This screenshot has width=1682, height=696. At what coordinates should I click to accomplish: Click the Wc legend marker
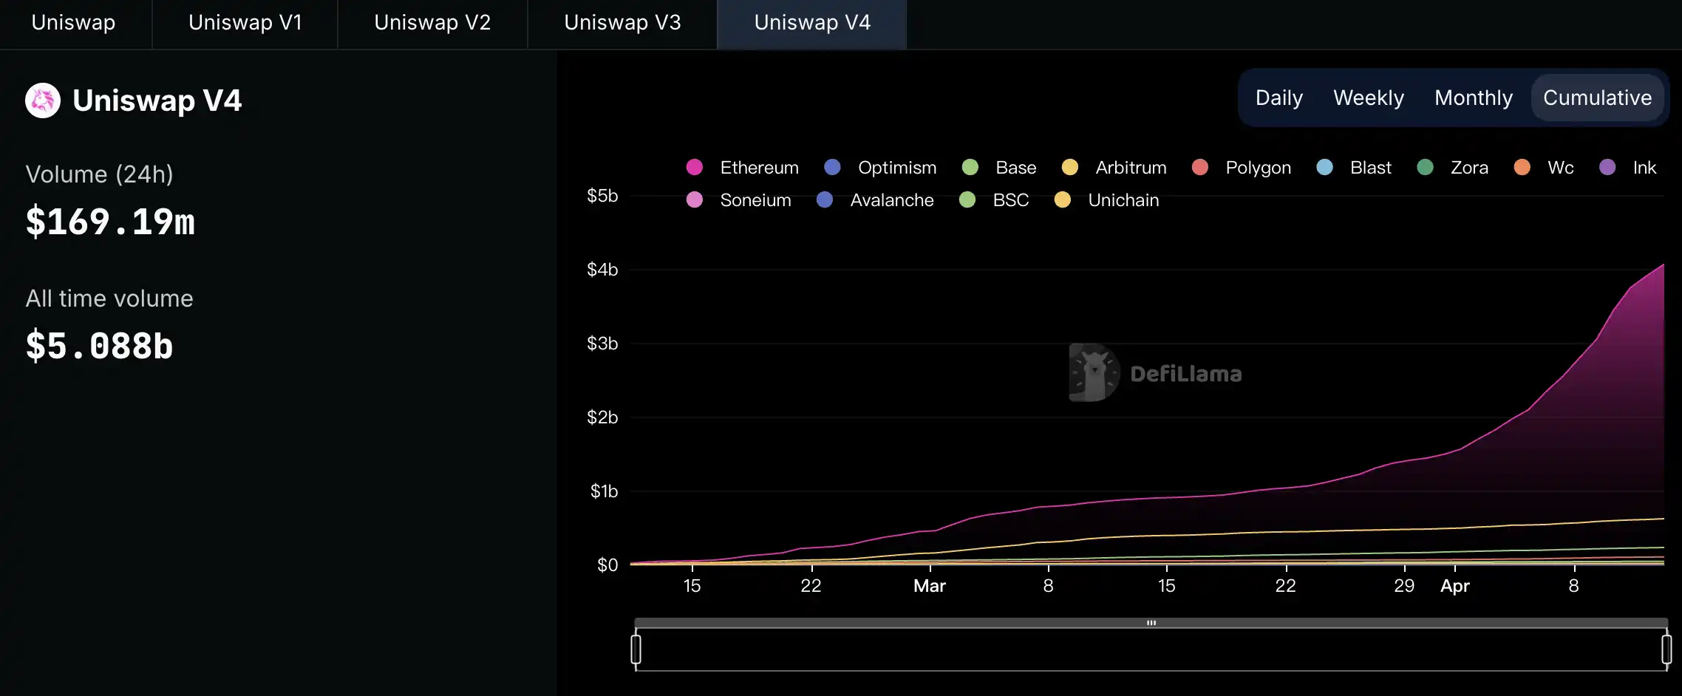pyautogui.click(x=1522, y=168)
